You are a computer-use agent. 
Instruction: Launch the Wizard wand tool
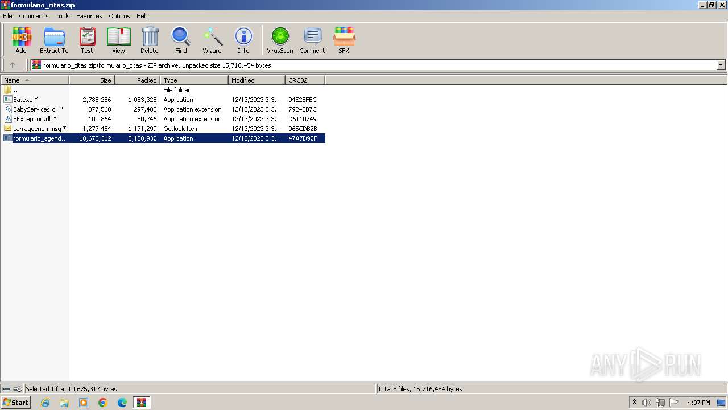(x=212, y=40)
